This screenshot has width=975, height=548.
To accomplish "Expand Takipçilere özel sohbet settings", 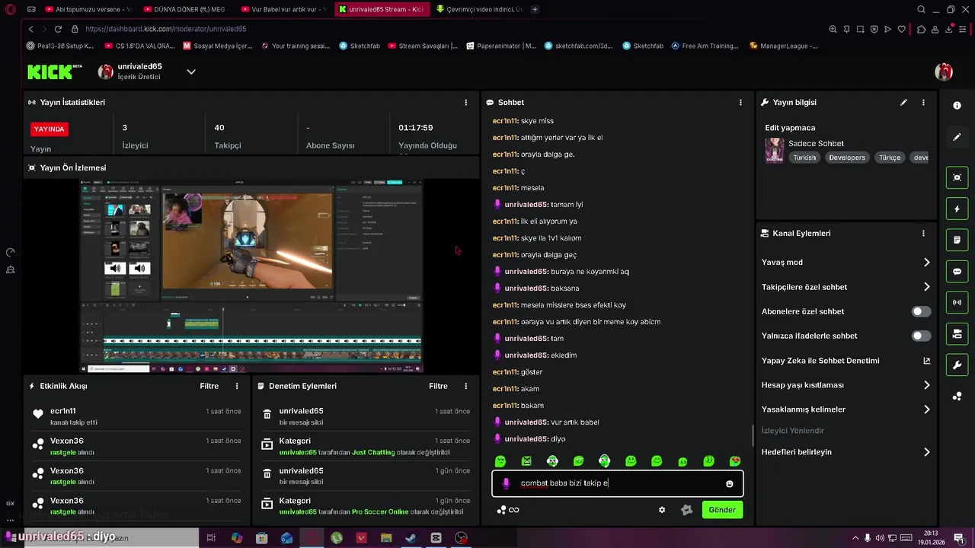I will click(x=927, y=287).
